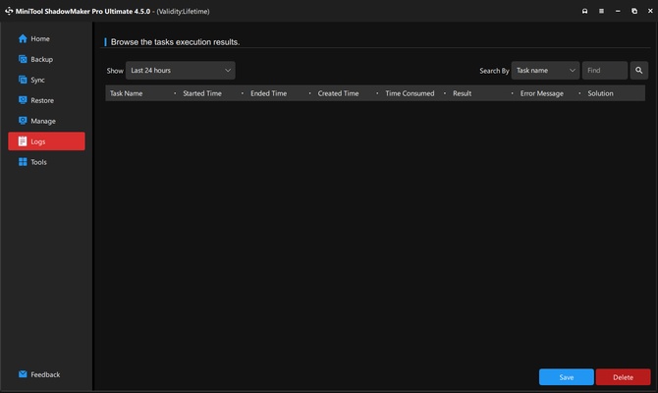
Task: Click the Logs clipboard icon
Action: tap(23, 141)
